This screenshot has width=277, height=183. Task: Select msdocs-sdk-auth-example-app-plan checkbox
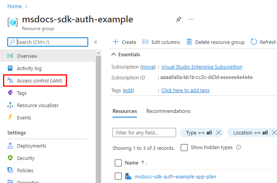click(118, 176)
